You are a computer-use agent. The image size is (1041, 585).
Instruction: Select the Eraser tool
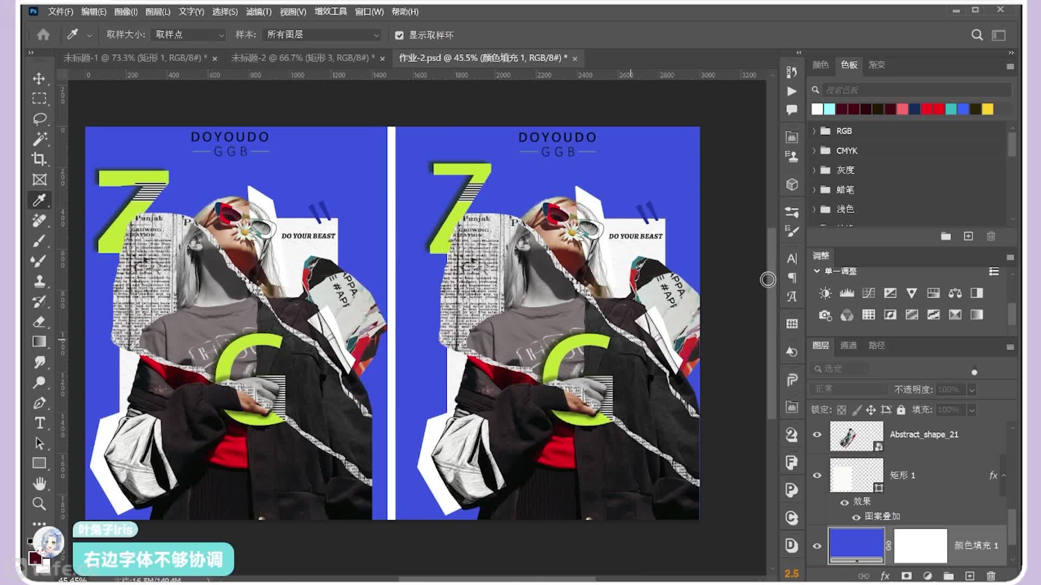click(39, 322)
